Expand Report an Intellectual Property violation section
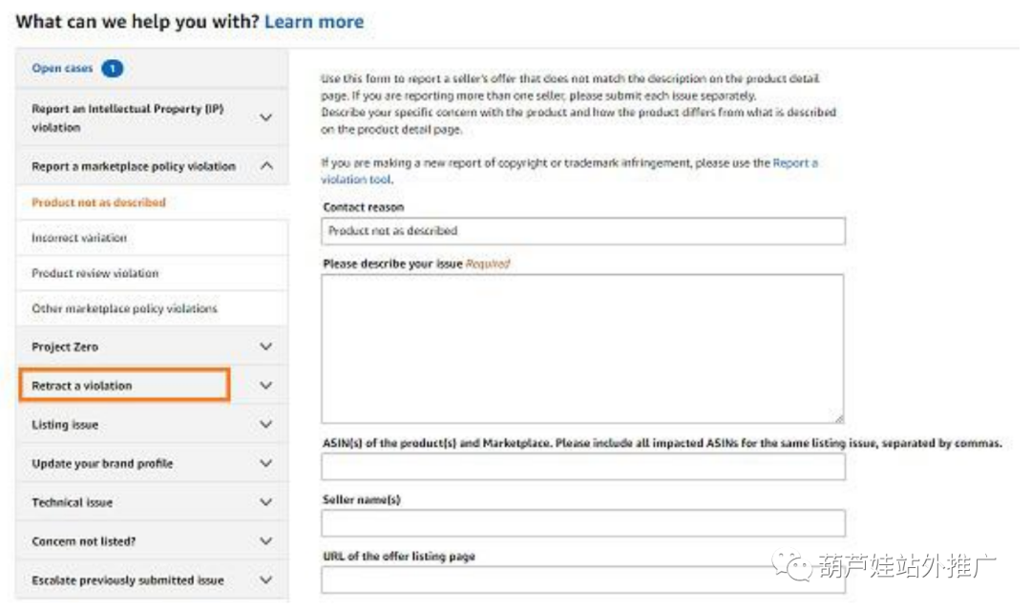 coord(266,117)
